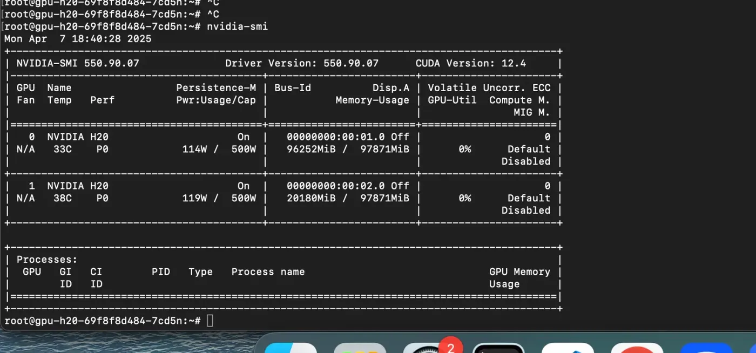Select NVIDIA-SMI 550.90.07 version text
This screenshot has width=756, height=353.
coord(78,63)
